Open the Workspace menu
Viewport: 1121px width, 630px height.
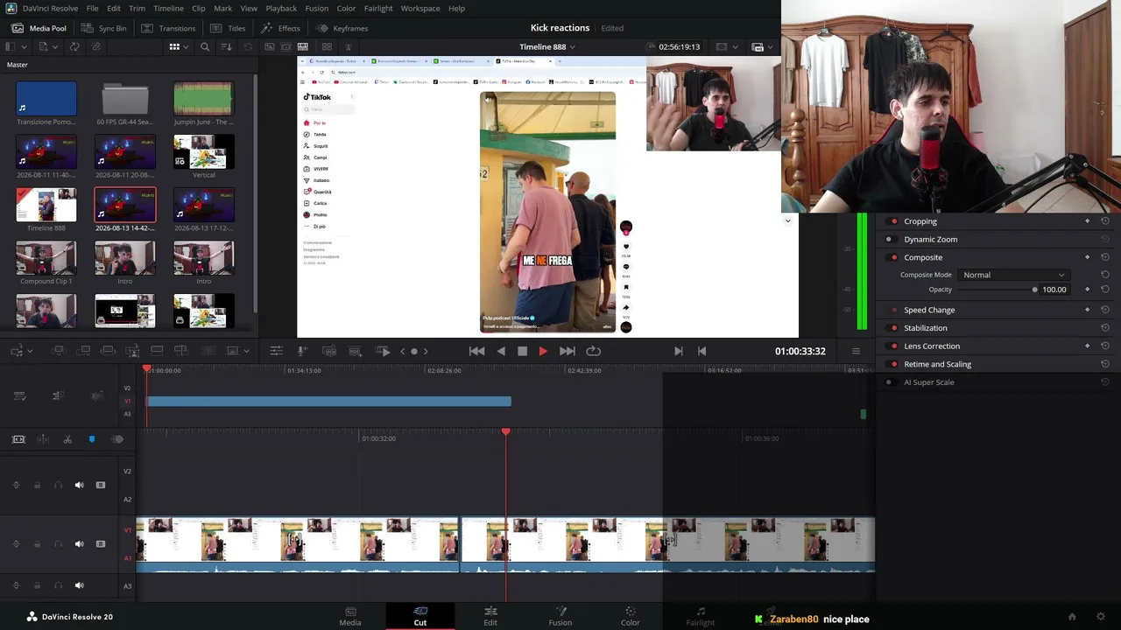(420, 8)
